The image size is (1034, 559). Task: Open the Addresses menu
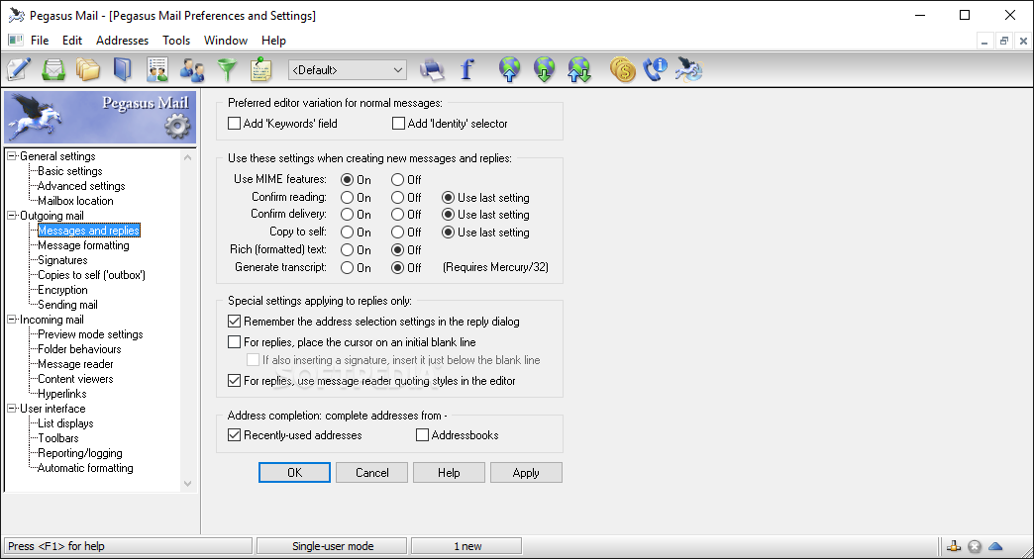[x=122, y=41]
